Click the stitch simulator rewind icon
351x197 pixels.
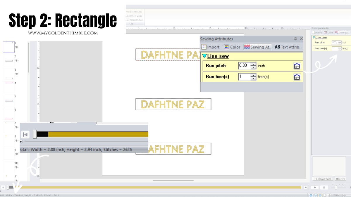pyautogui.click(x=25, y=134)
